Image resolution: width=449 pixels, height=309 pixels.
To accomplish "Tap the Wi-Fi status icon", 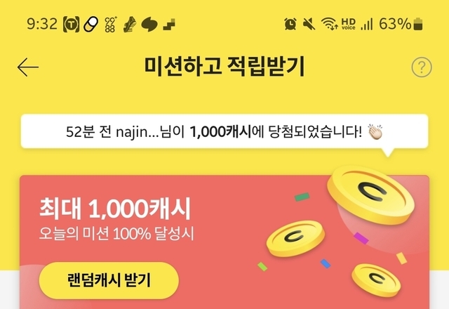I will (329, 23).
